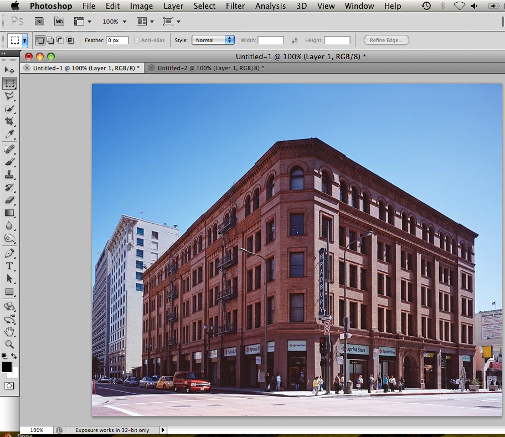Select the Eraser tool

9,200
